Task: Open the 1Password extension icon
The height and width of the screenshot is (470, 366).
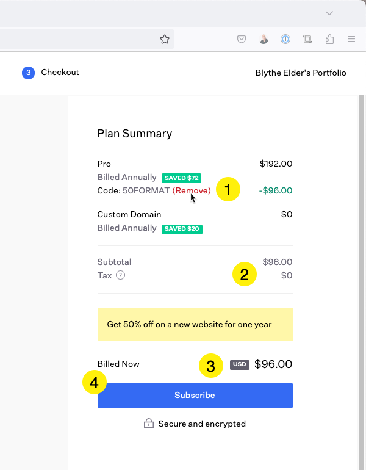Action: pyautogui.click(x=285, y=39)
